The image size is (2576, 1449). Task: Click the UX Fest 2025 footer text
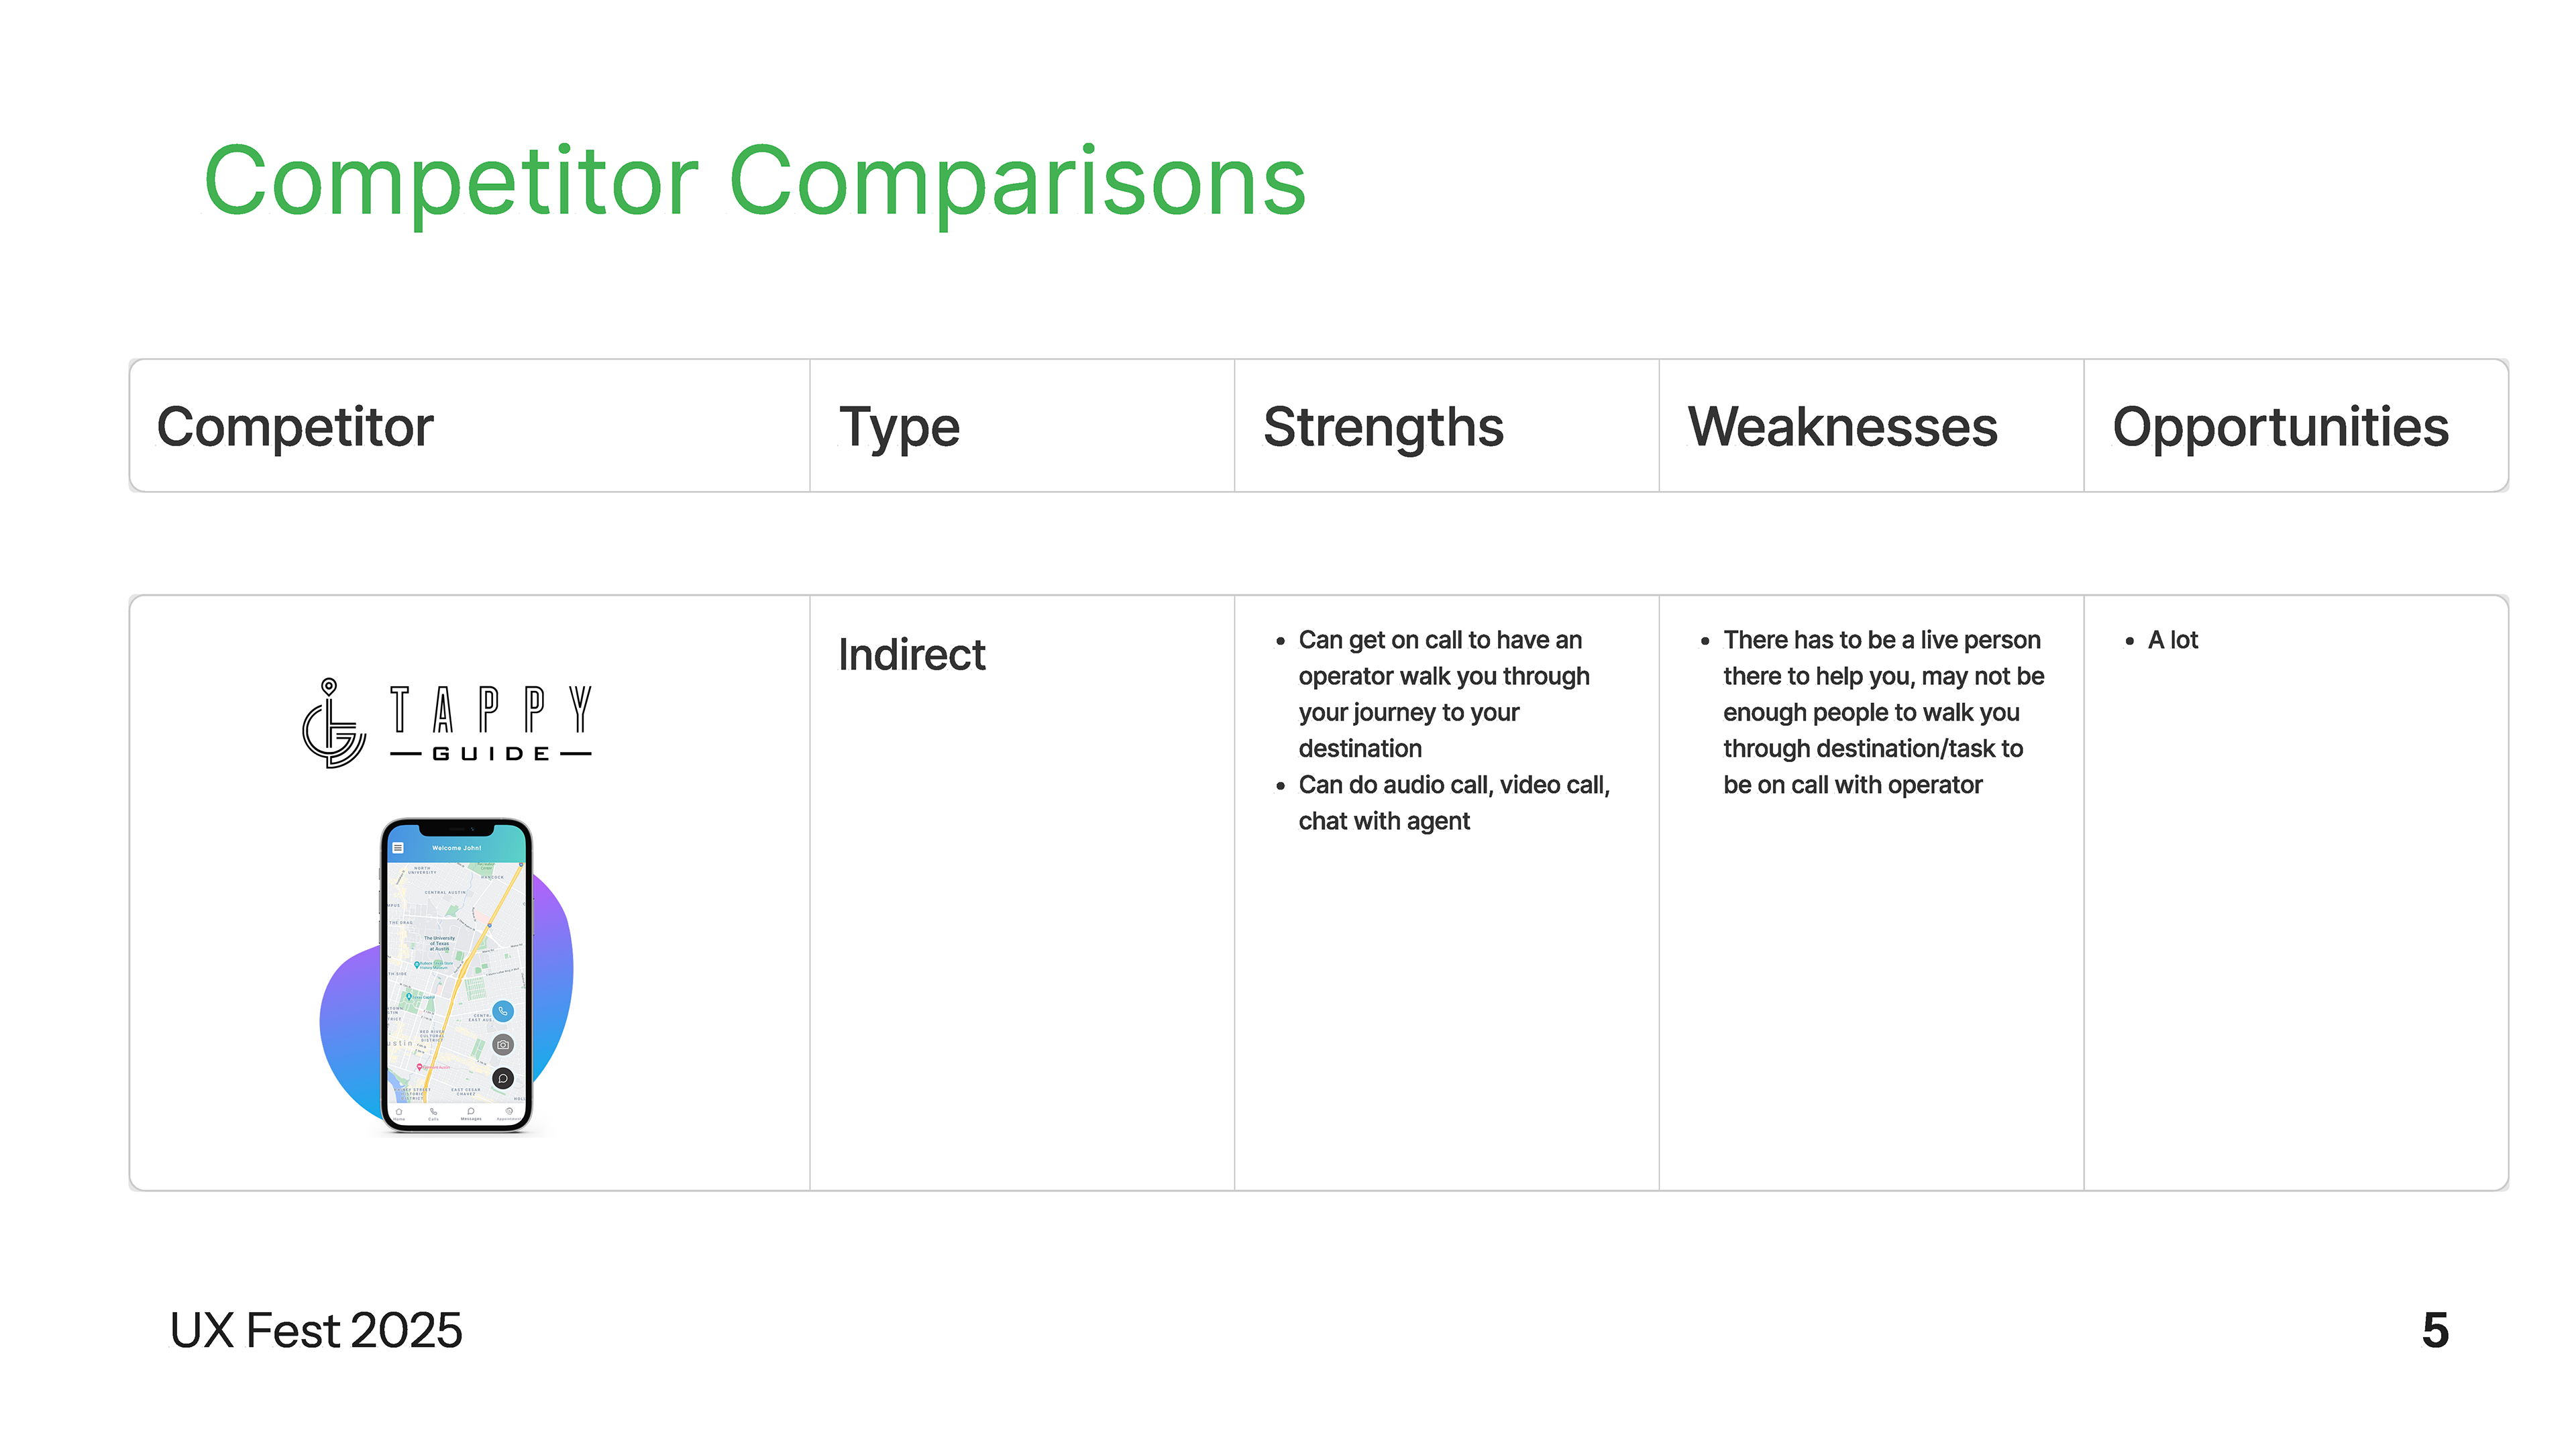[316, 1331]
